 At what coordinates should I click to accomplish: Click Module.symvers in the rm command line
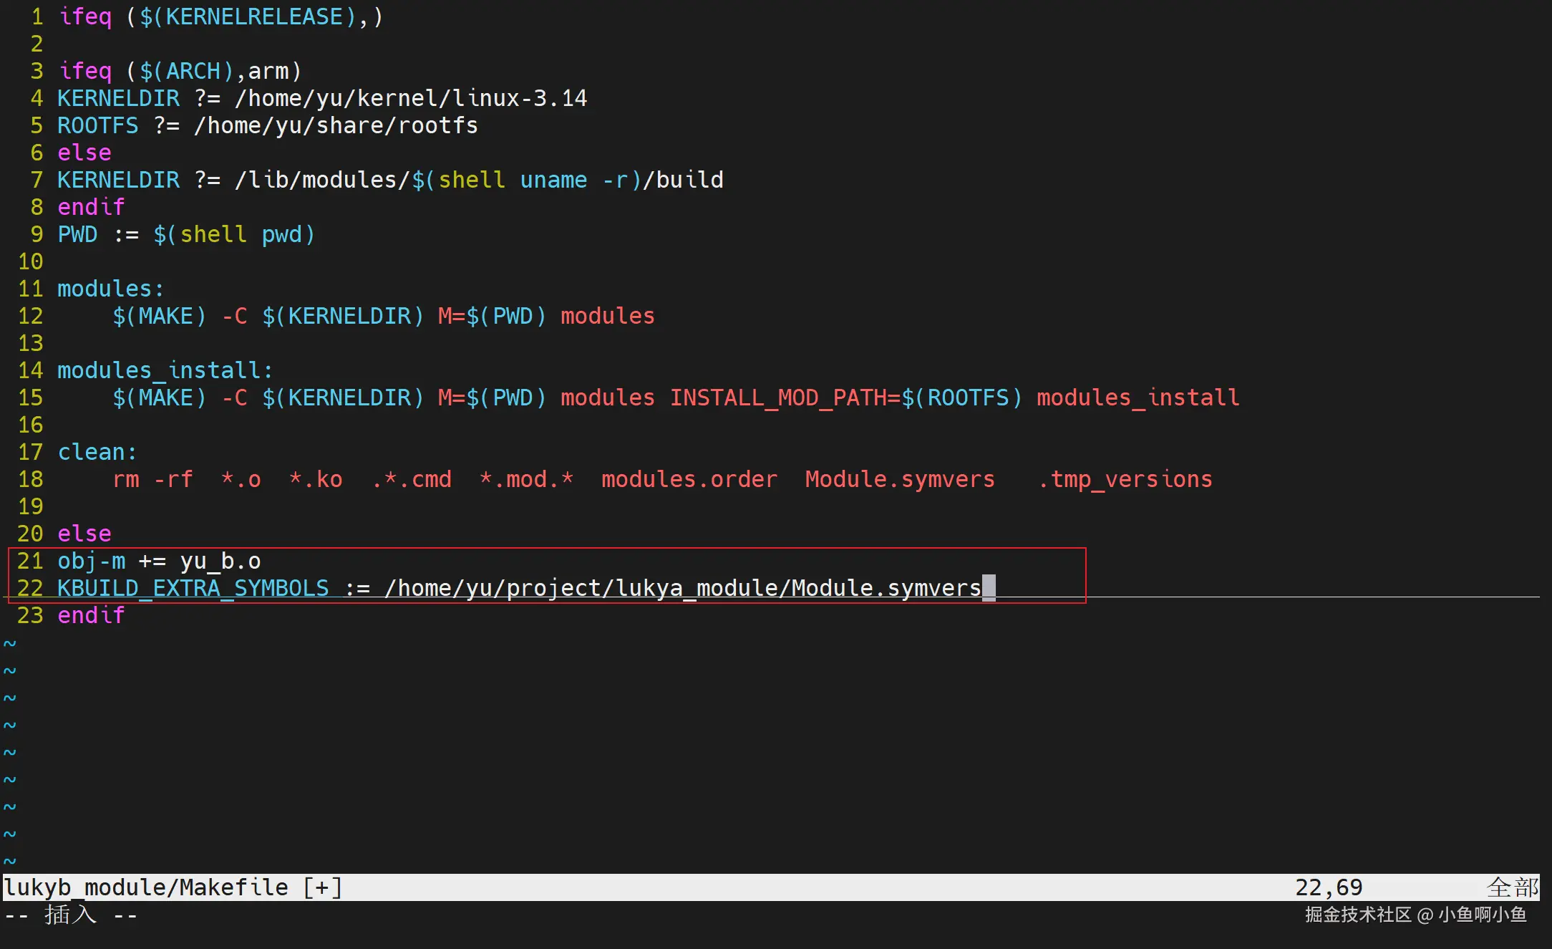tap(899, 479)
